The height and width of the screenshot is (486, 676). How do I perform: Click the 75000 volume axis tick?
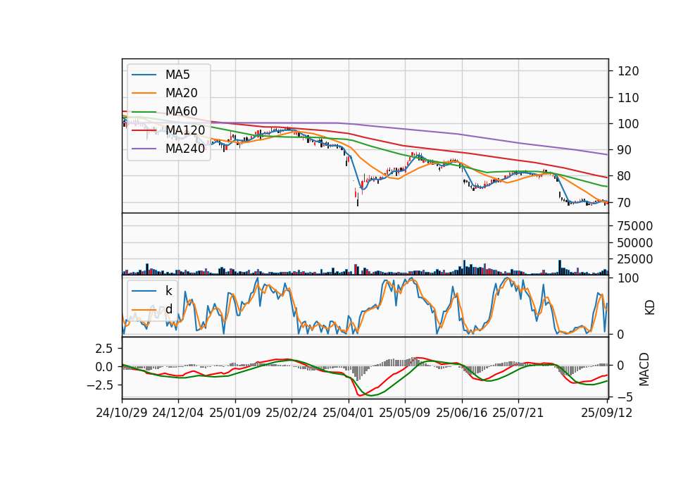[x=634, y=226]
